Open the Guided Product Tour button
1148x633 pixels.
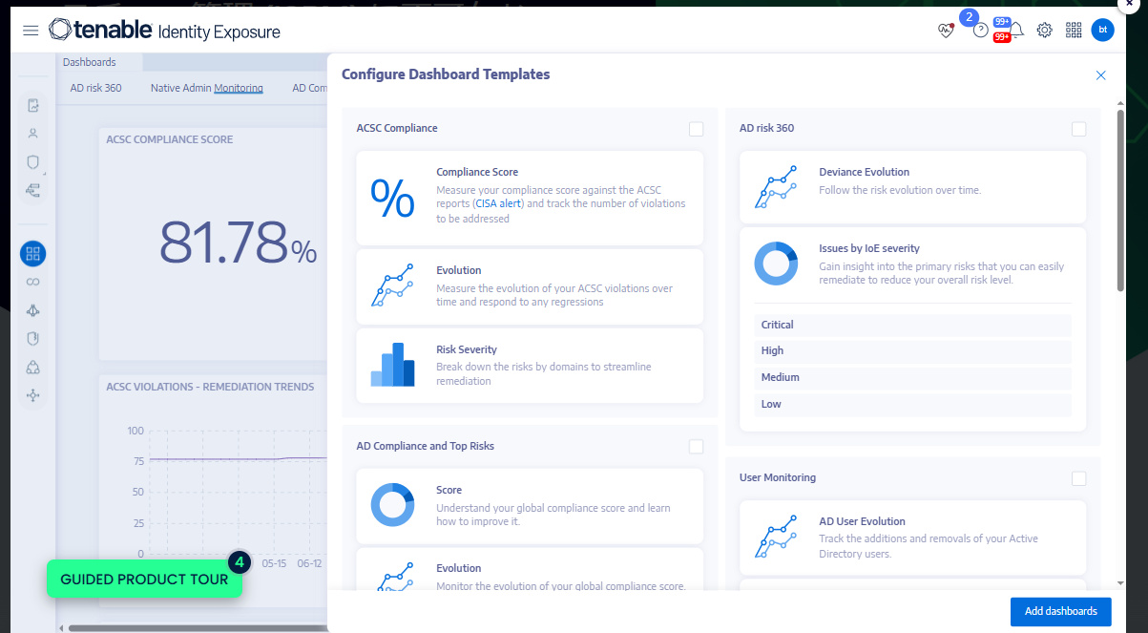click(144, 580)
